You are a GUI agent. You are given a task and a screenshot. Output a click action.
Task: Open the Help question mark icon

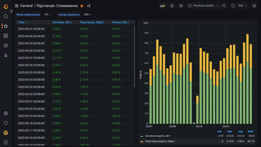pyautogui.click(x=6, y=142)
